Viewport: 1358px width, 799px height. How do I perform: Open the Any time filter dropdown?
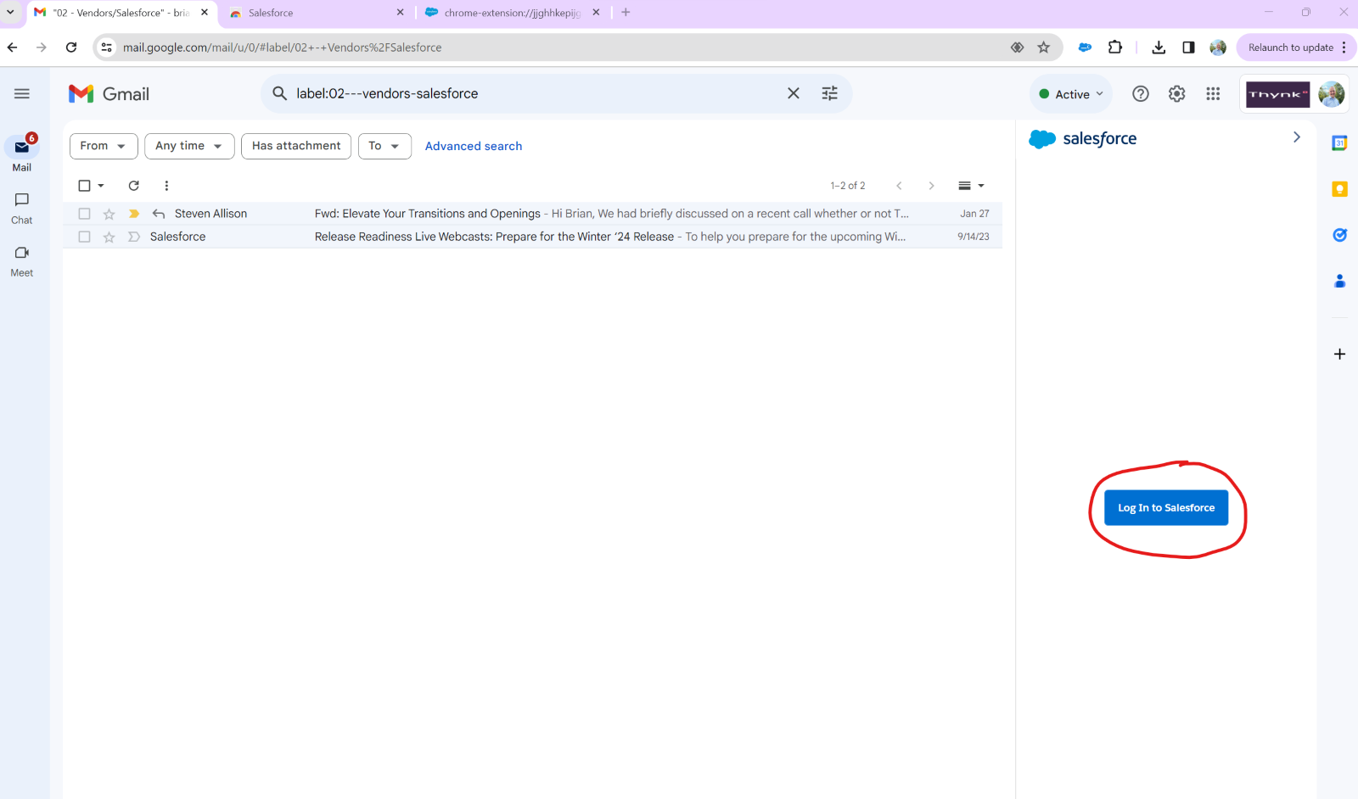tap(189, 146)
